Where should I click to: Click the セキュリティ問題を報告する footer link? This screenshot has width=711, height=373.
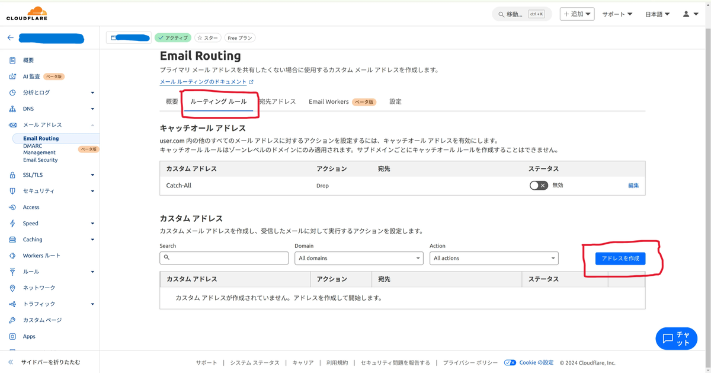coord(395,363)
